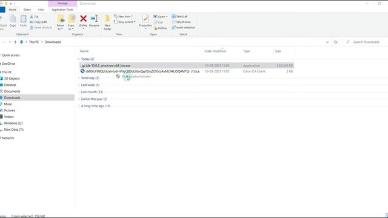The image size is (388, 218).
Task: Select jdk-15.0.2_windows-x64_bin.exe file name
Action: tap(108, 66)
